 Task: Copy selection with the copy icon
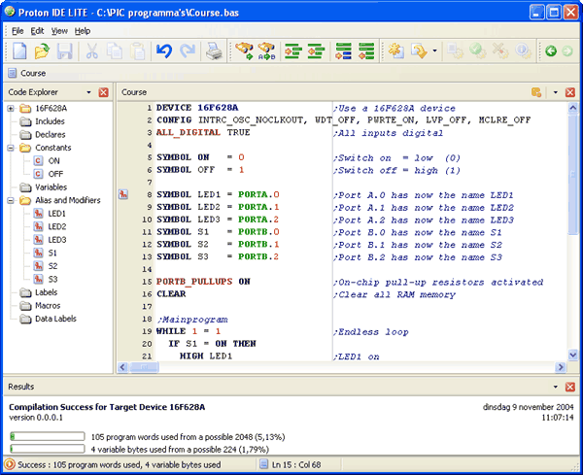tap(115, 51)
